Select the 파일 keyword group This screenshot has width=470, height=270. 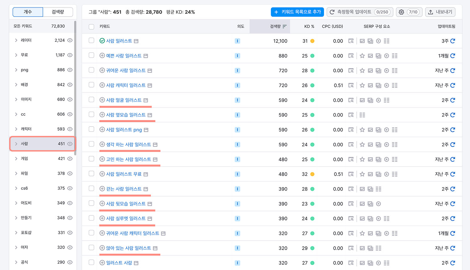pyautogui.click(x=42, y=173)
